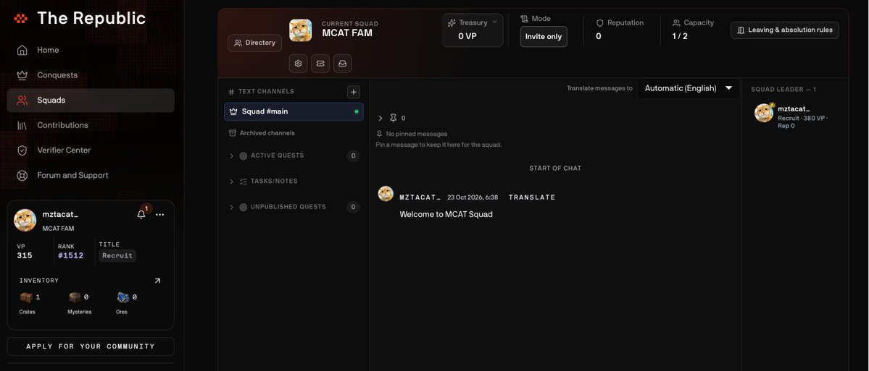Select the Squad #main channel
Viewport: 869px width, 371px height.
pos(294,111)
